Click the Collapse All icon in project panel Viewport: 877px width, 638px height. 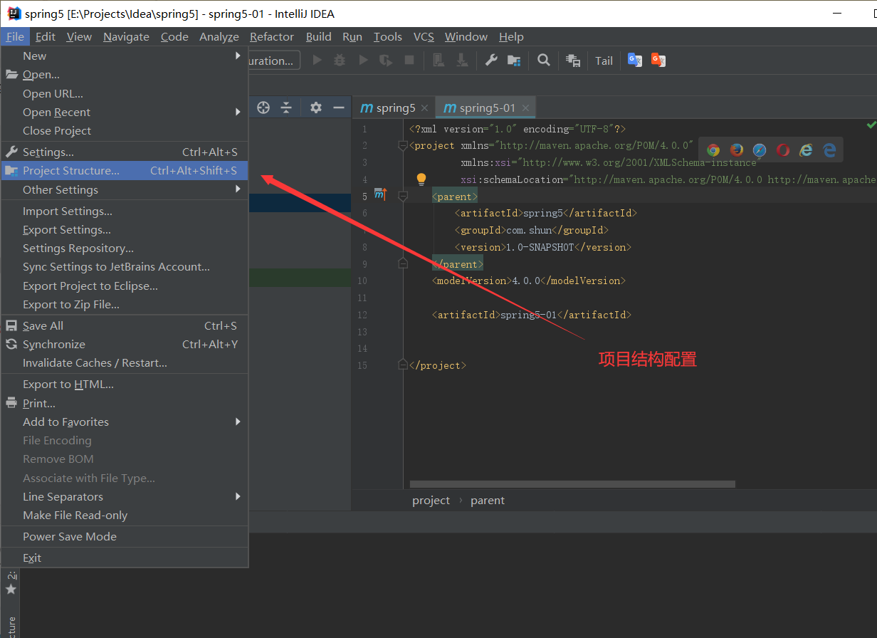click(286, 108)
